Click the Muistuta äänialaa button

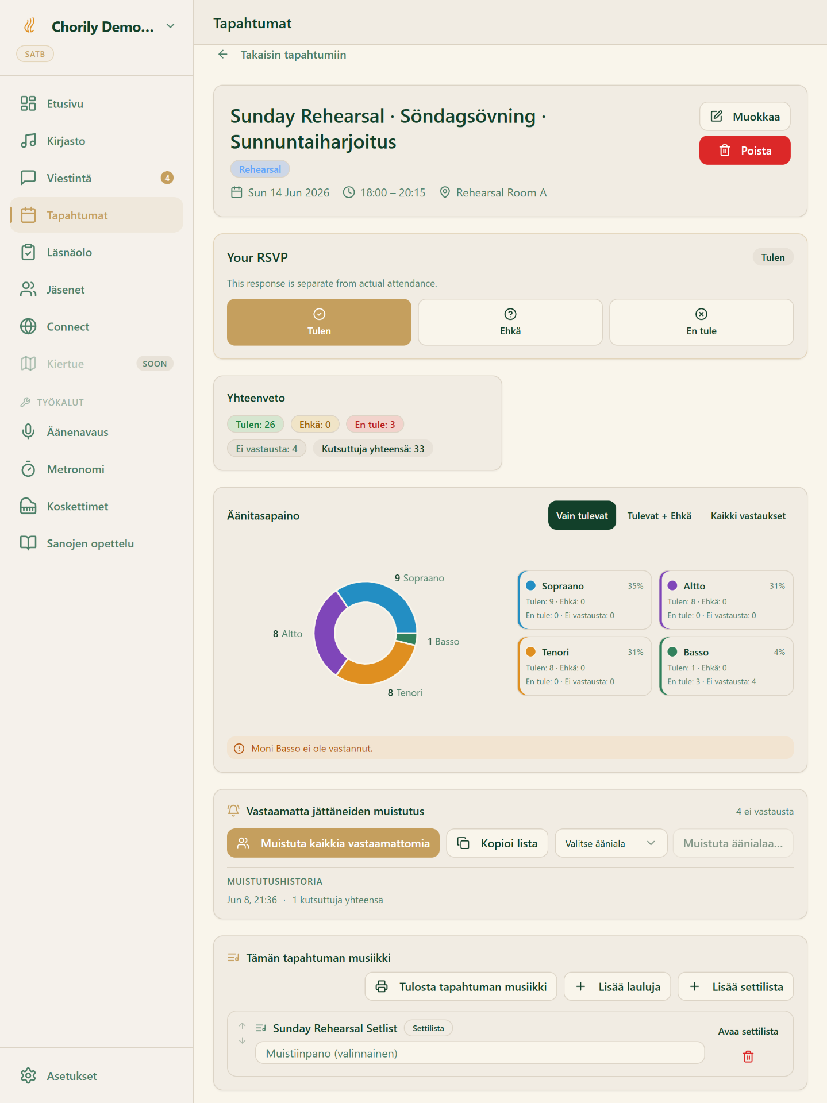coord(733,843)
